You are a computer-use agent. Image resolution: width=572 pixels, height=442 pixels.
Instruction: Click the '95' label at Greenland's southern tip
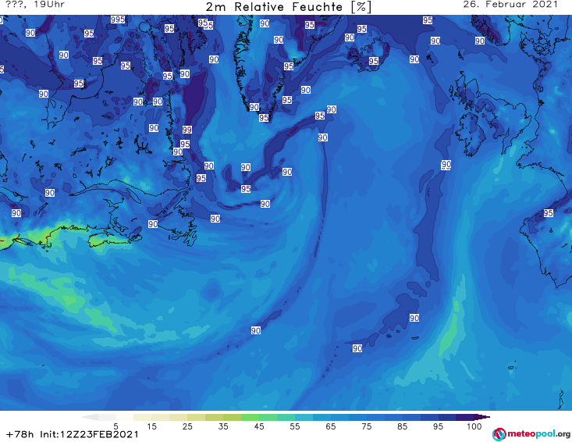pos(264,118)
